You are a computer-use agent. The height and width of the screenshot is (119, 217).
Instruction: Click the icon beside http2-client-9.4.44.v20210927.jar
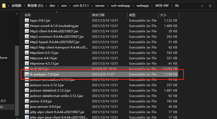(27, 31)
